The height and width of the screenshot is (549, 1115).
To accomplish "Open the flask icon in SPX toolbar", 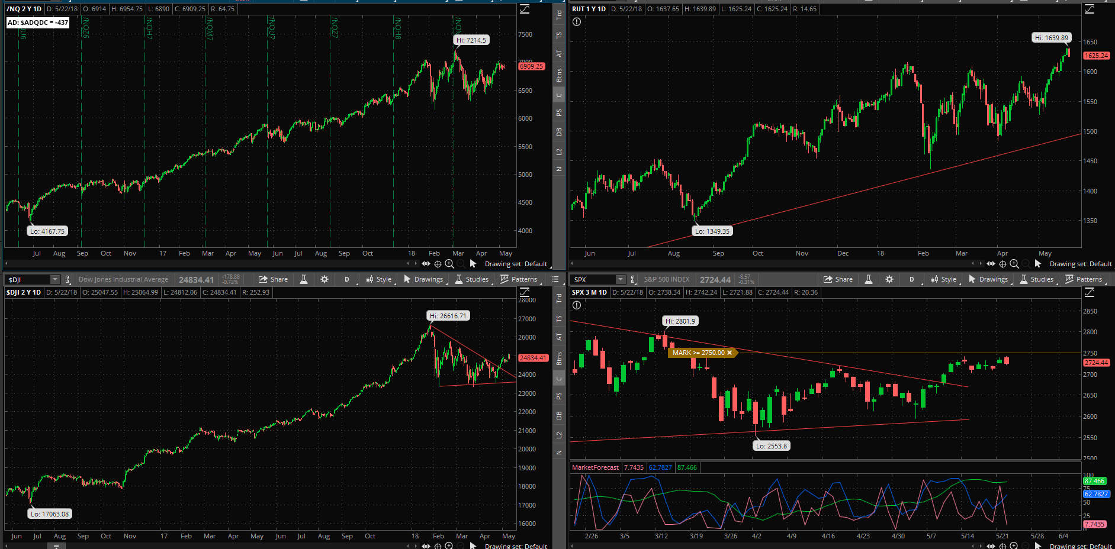I will coord(869,279).
